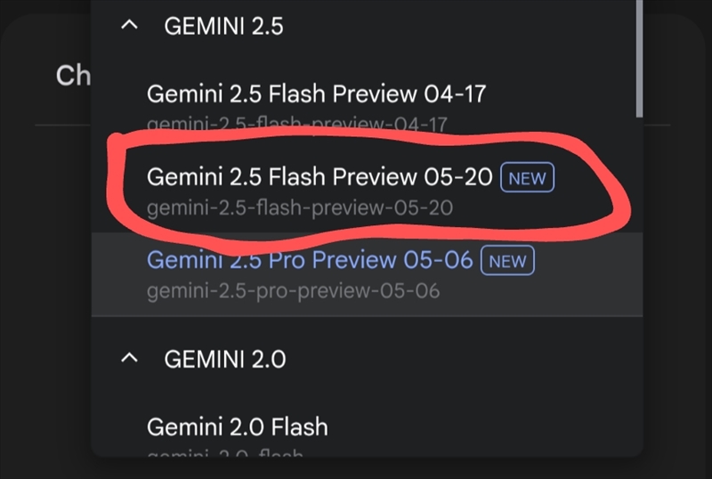This screenshot has height=479, width=712.
Task: Choose Gemini 2.5 Flash Preview 05-20
Action: [319, 177]
